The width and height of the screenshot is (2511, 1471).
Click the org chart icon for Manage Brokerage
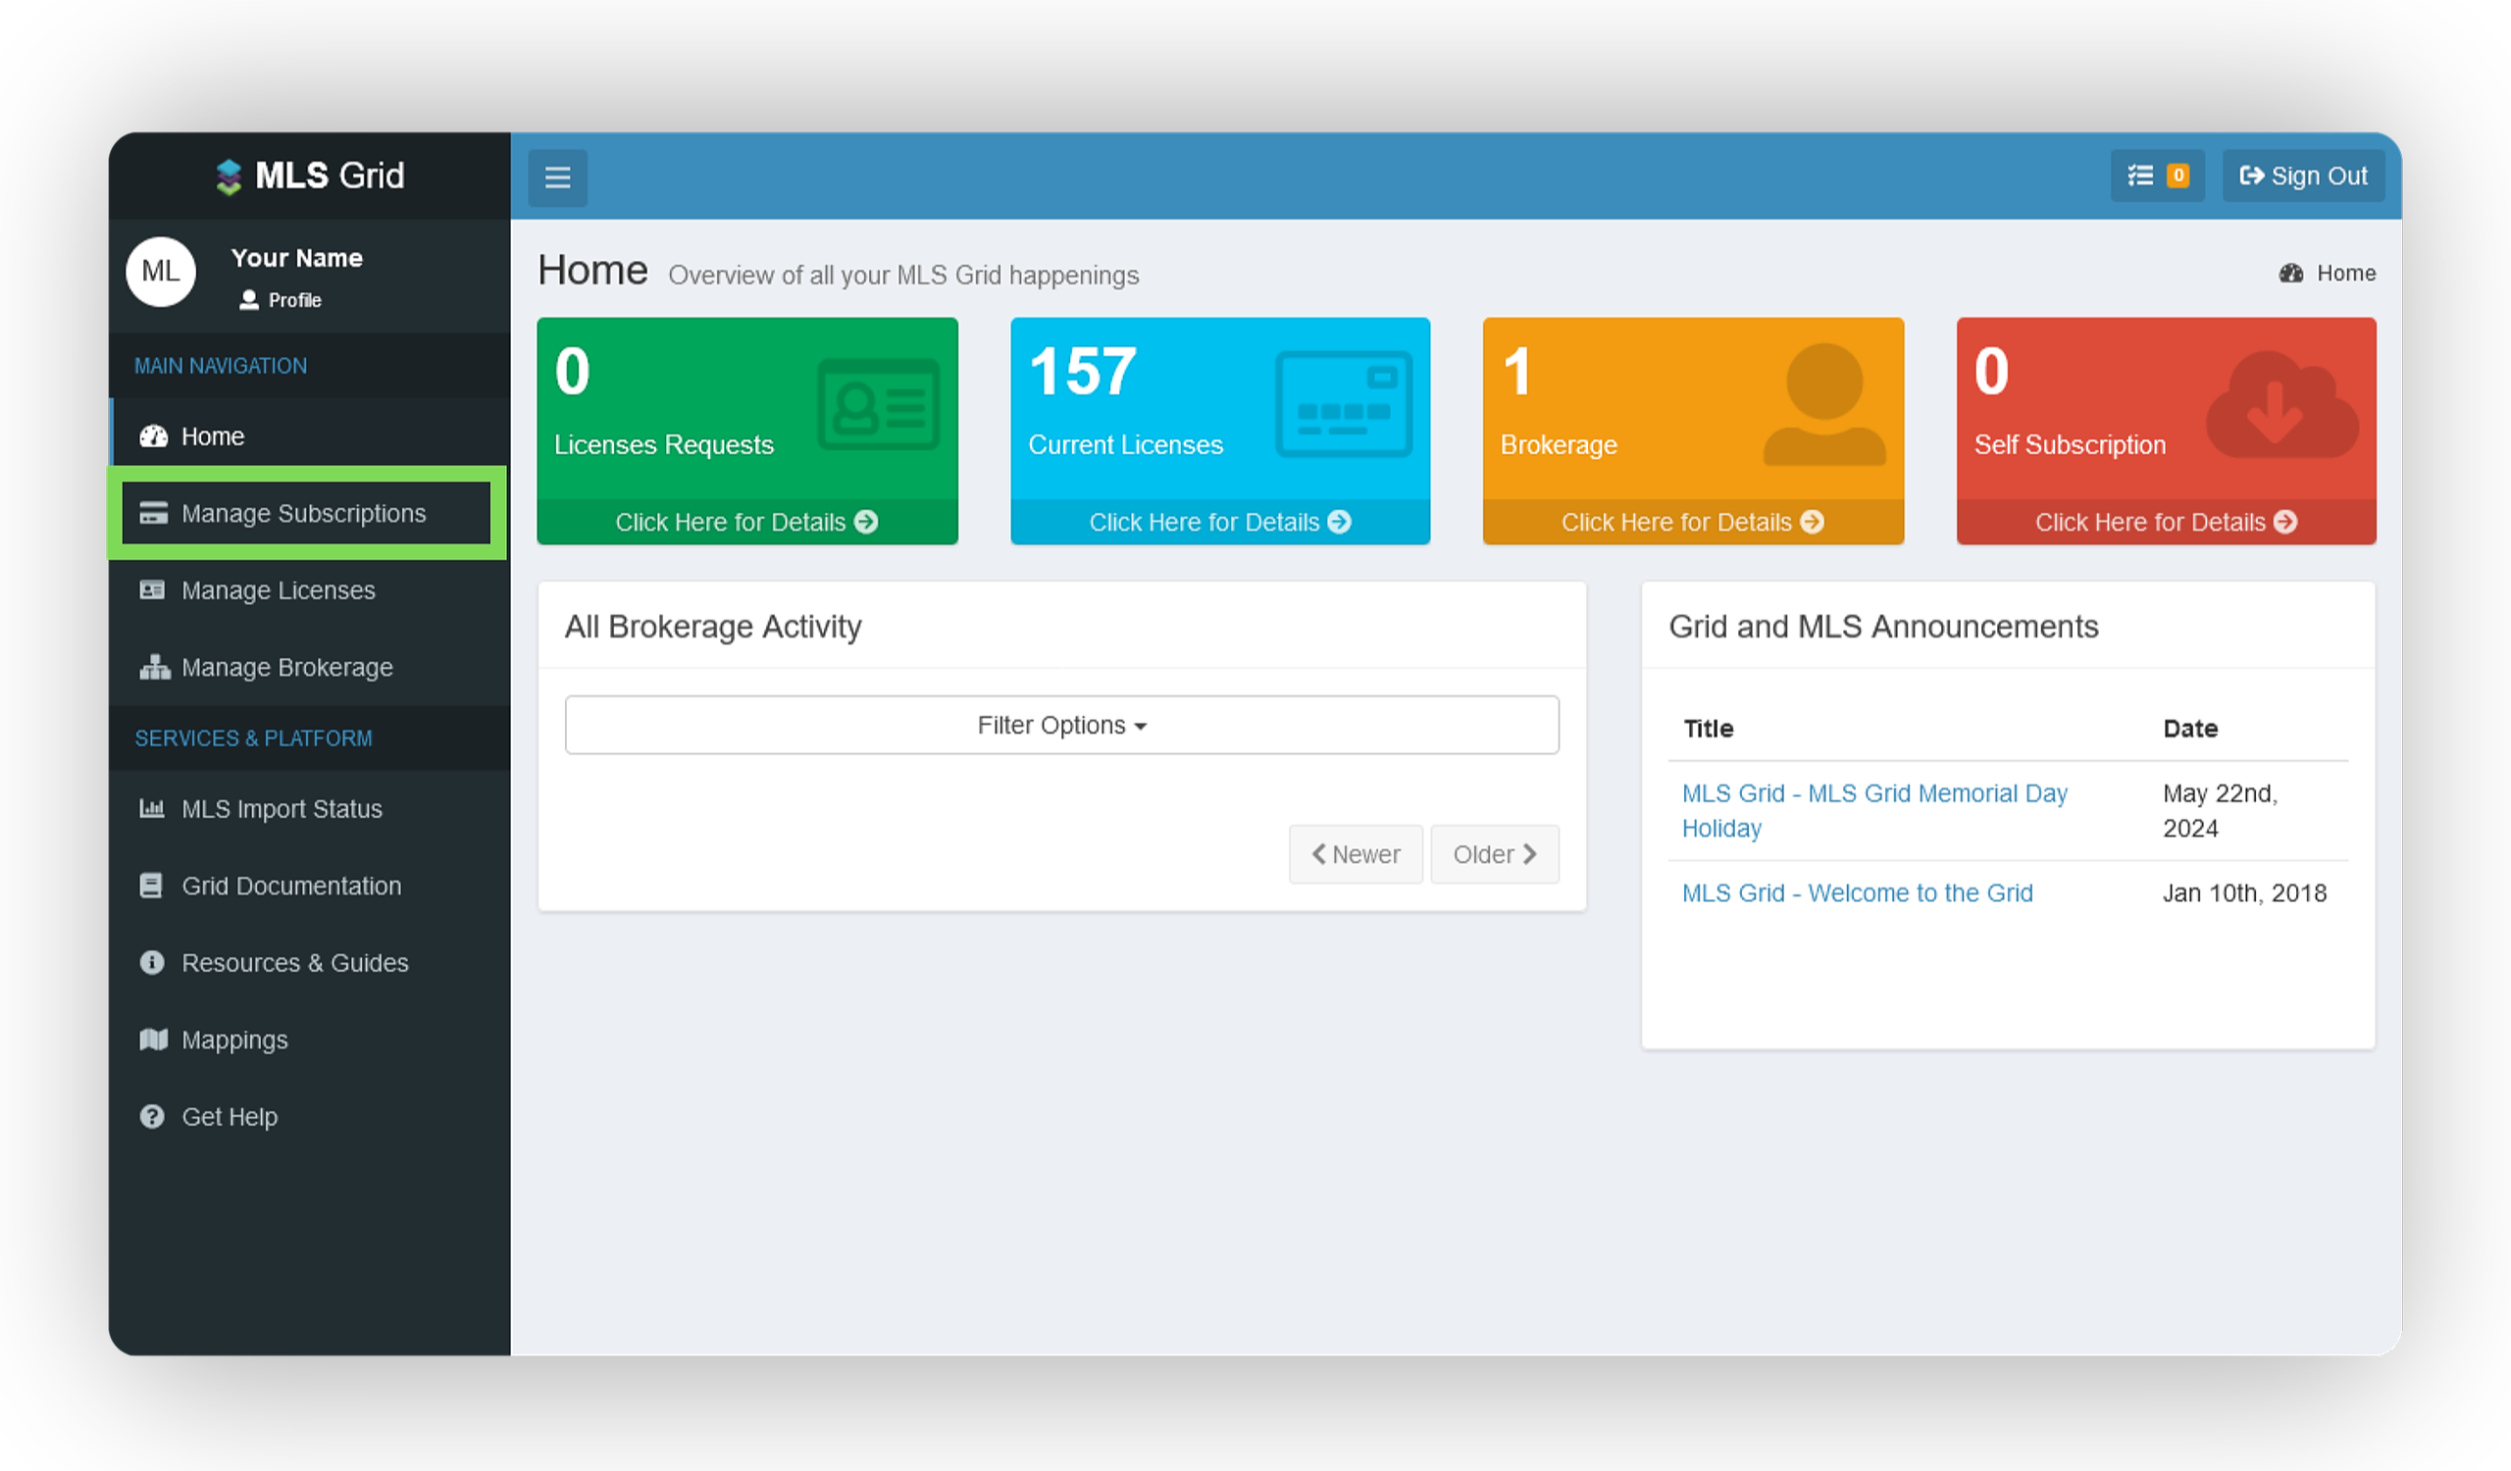pyautogui.click(x=154, y=667)
